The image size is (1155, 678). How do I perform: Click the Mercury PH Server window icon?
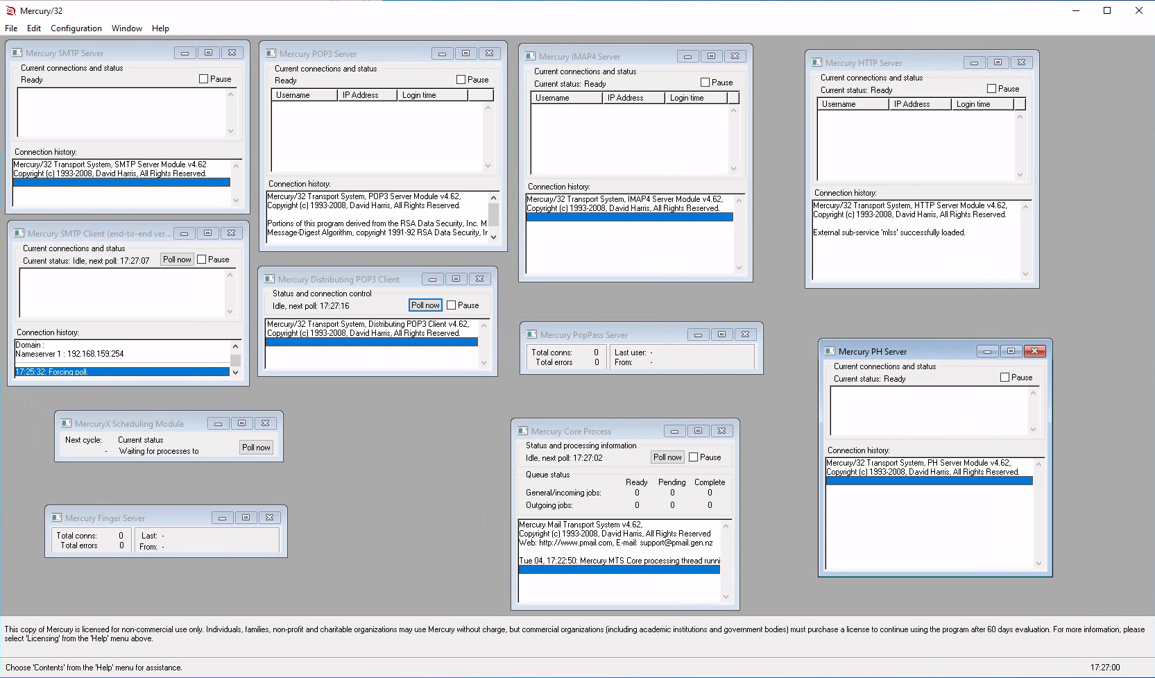click(x=830, y=351)
